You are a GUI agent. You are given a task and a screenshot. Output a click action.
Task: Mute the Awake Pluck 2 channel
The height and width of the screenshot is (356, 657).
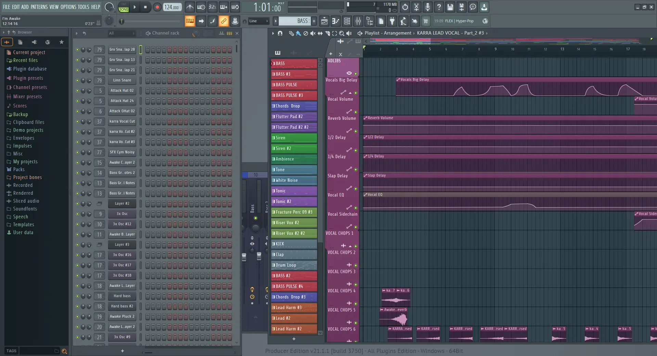(x=77, y=317)
